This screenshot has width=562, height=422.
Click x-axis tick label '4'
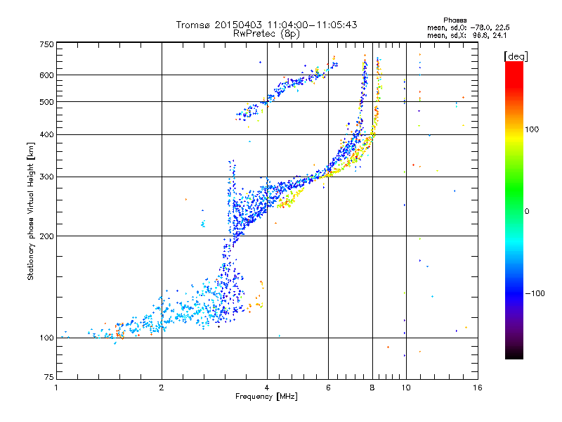pyautogui.click(x=267, y=388)
